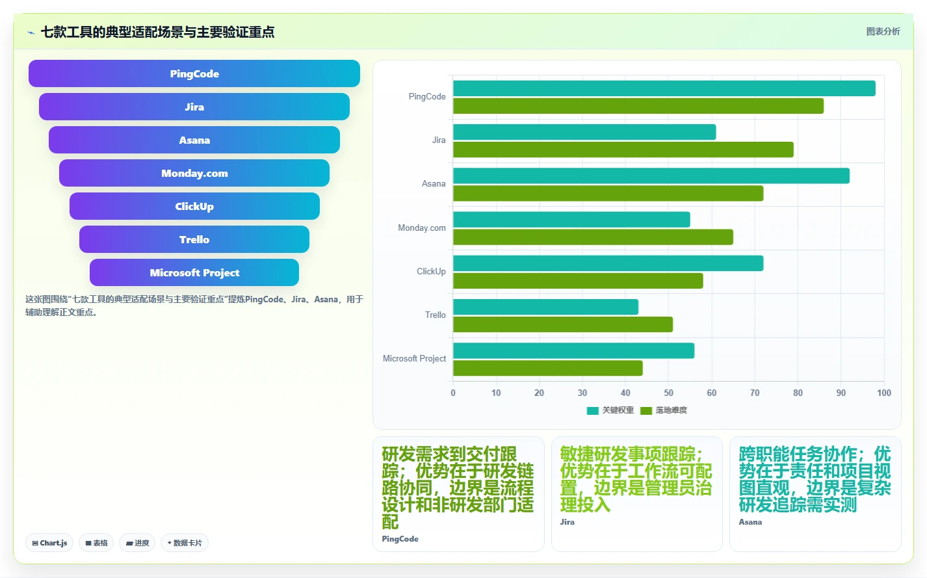The height and width of the screenshot is (578, 927).
Task: Toggle the 关键权重 legend swatch
Action: (592, 410)
